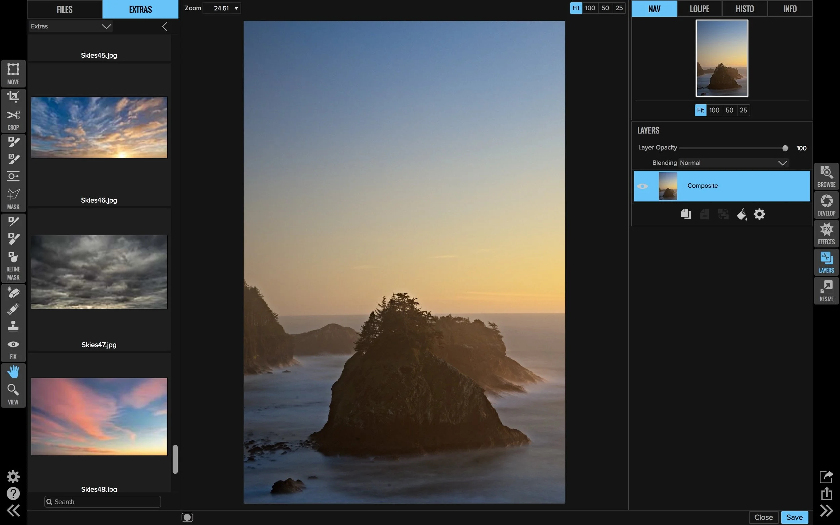Hide the Composite layer with eye icon
Screen dimensions: 840x525
[x=642, y=186]
